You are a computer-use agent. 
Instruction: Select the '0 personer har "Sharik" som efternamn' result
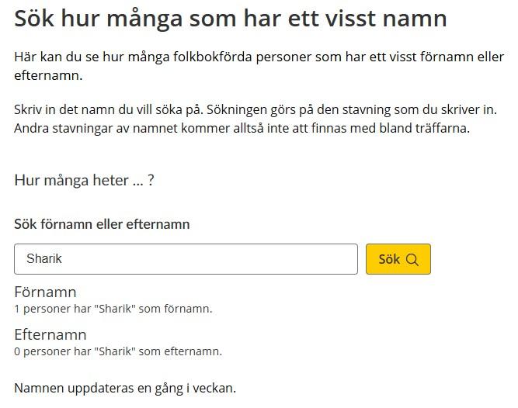click(118, 351)
